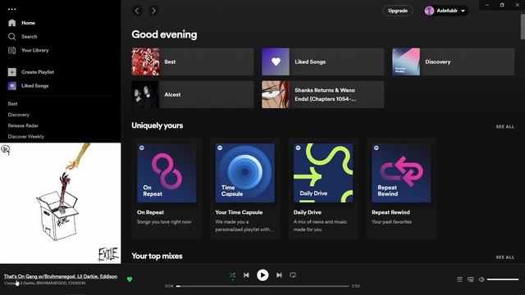525x295 pixels.
Task: Open the On Repeat playlist cover
Action: coord(167,173)
